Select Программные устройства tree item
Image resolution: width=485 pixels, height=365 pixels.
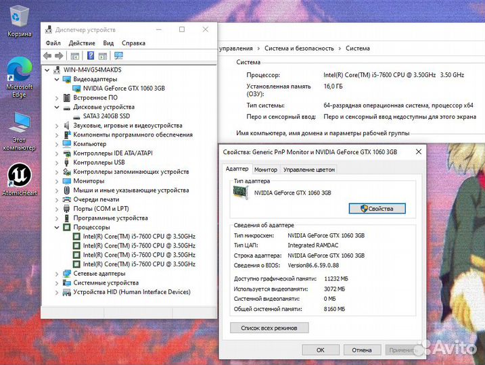point(110,218)
